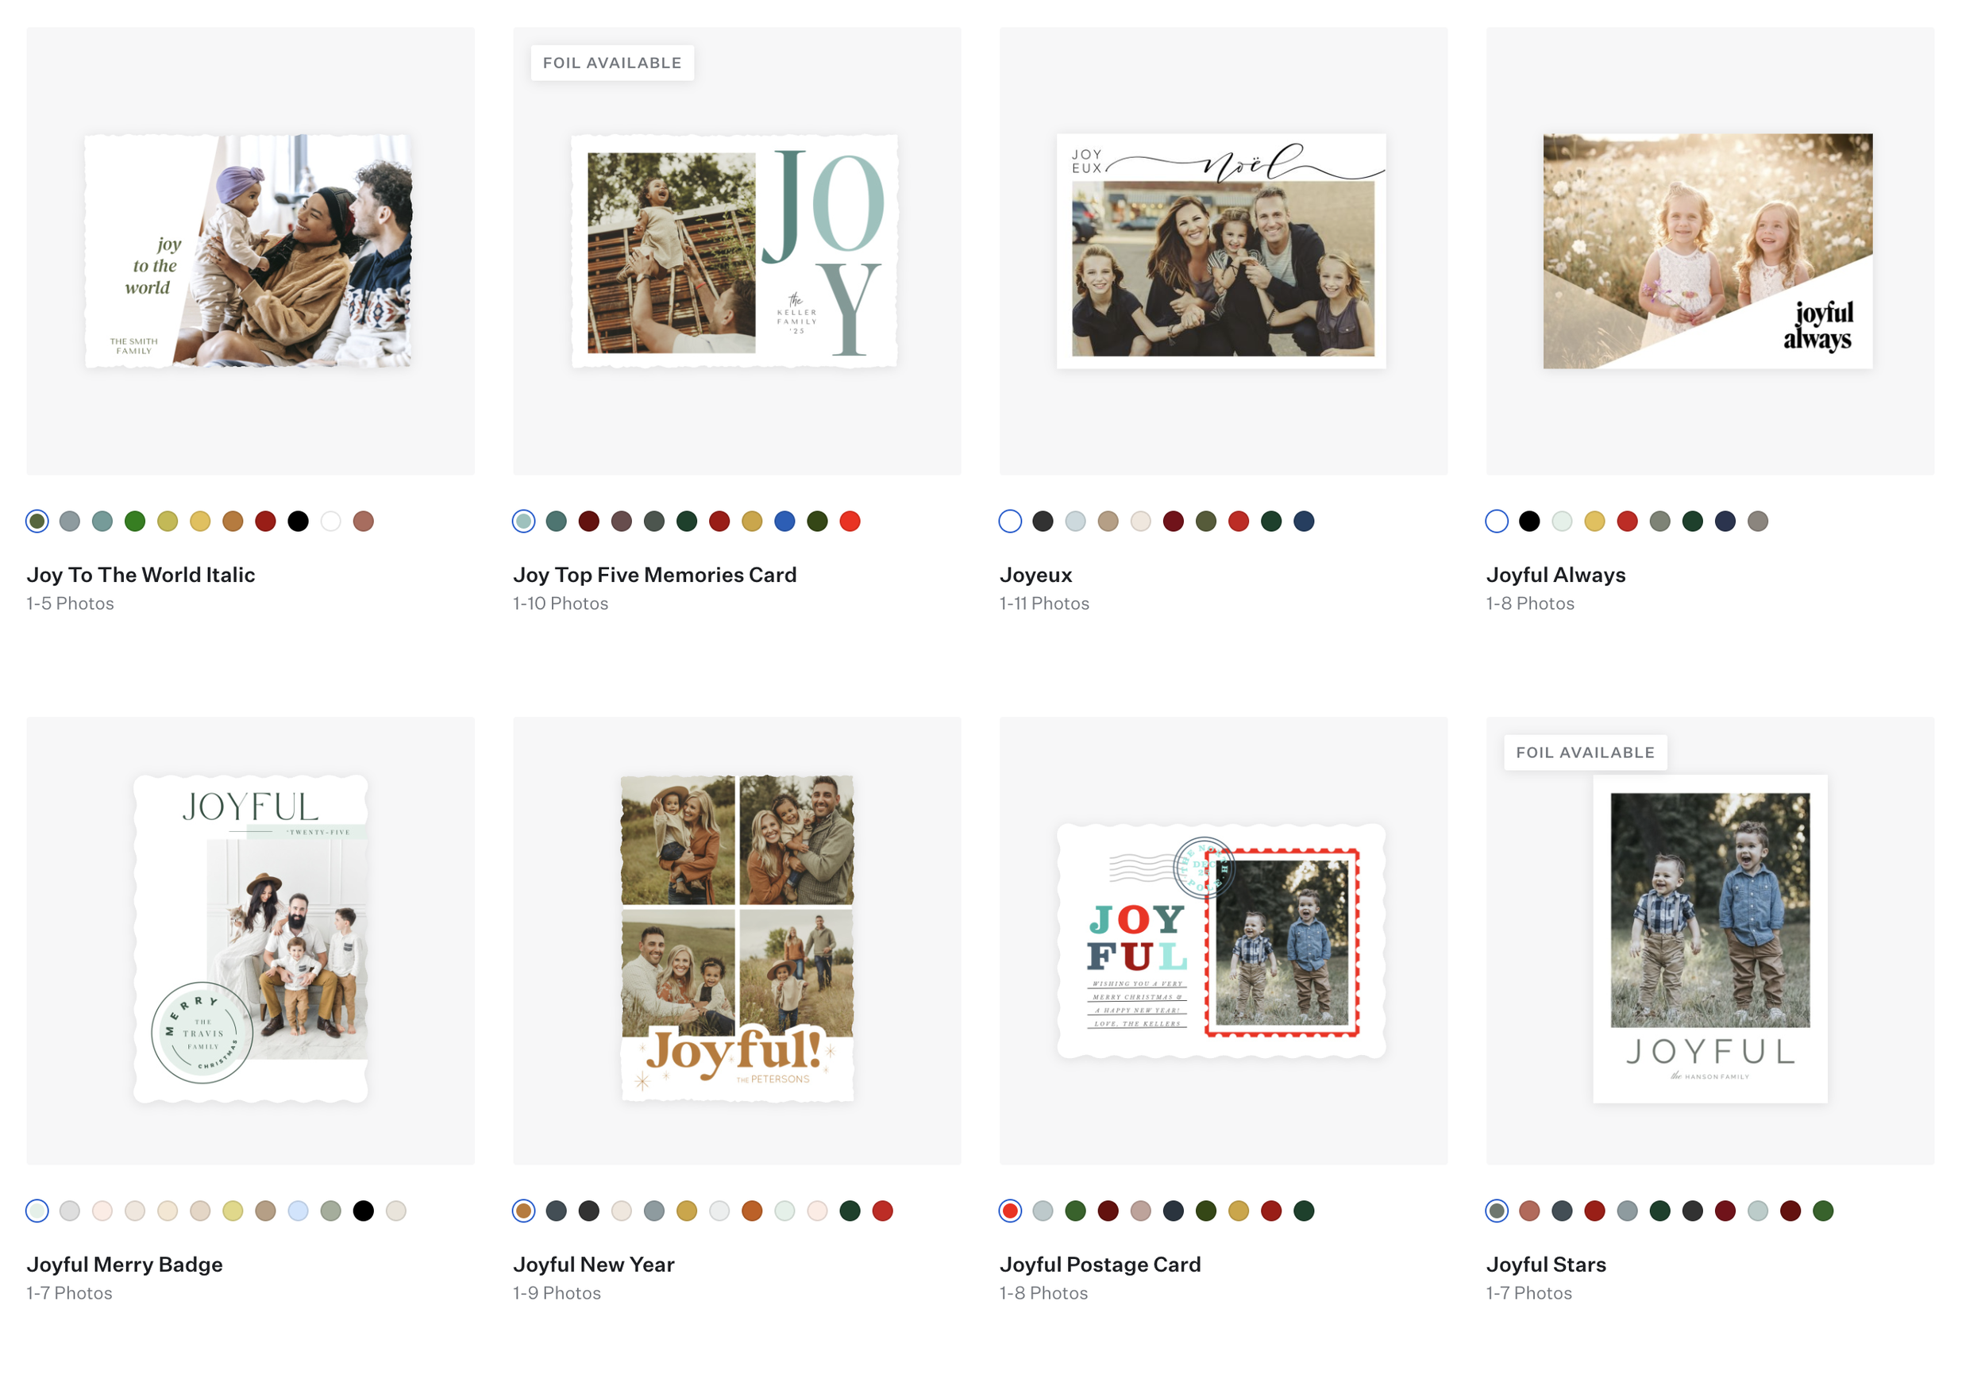Select last green swatch under Joyful Stars
The height and width of the screenshot is (1382, 1985).
click(x=1823, y=1211)
